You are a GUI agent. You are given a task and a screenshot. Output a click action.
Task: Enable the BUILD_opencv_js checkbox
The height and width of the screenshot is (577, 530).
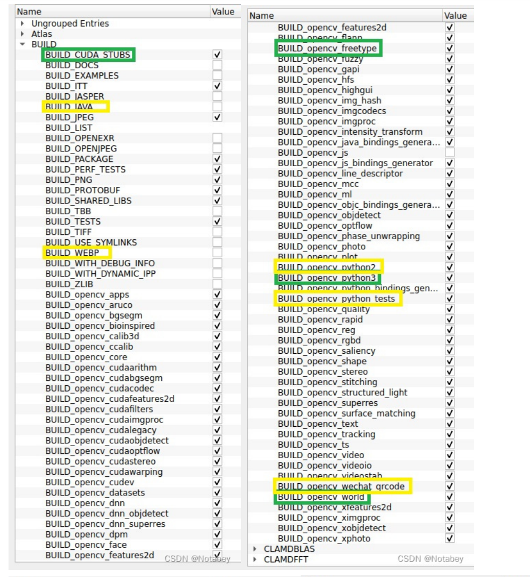coord(450,152)
